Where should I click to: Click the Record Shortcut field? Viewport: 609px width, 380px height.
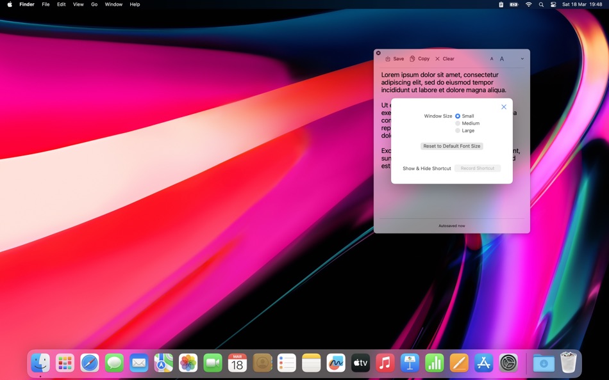[478, 168]
